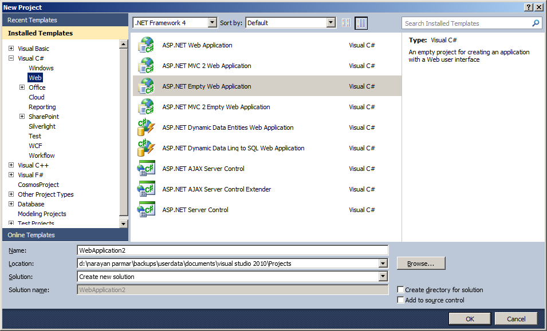This screenshot has width=547, height=331.
Task: Expand the Other Project Types node
Action: coord(11,194)
